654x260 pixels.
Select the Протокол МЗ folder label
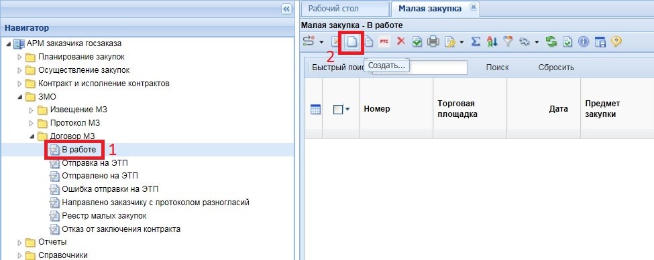75,124
